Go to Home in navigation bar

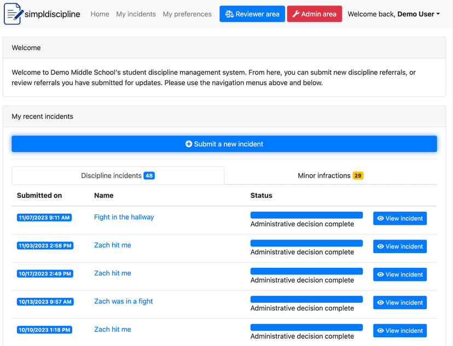(100, 14)
